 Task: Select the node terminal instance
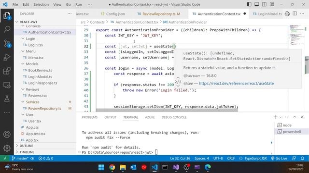tap(292, 125)
